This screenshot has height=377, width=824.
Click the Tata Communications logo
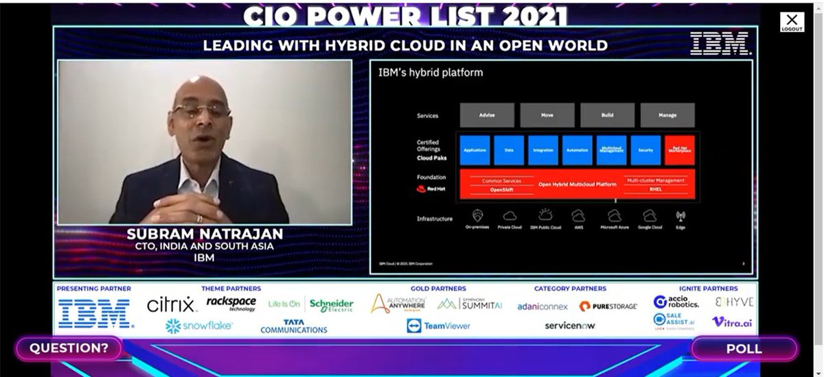(294, 326)
